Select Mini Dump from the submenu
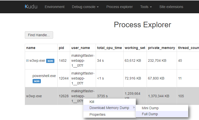The image size is (199, 120). [x=150, y=108]
